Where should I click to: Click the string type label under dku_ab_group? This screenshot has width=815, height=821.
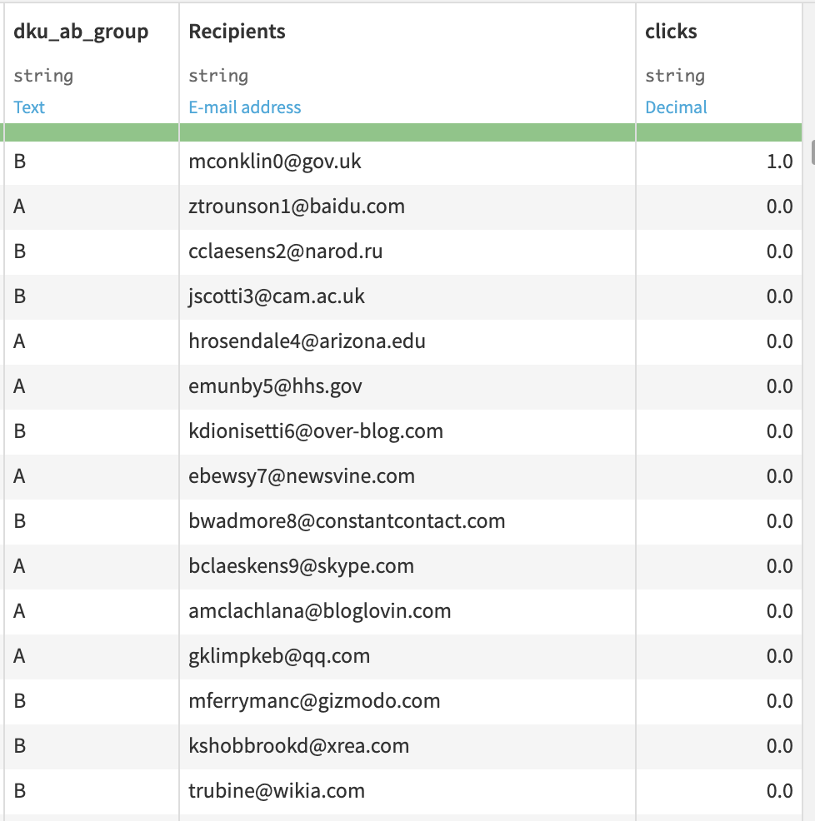pyautogui.click(x=43, y=75)
